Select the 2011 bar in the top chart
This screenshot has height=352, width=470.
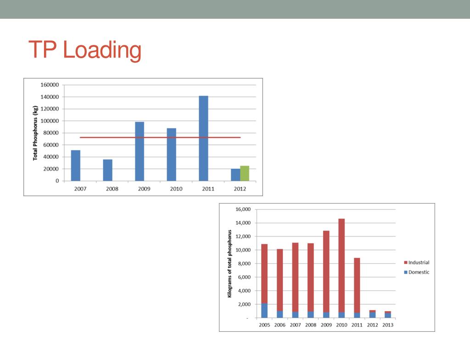tap(203, 138)
